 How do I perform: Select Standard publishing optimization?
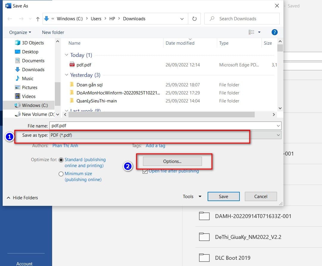[61, 160]
